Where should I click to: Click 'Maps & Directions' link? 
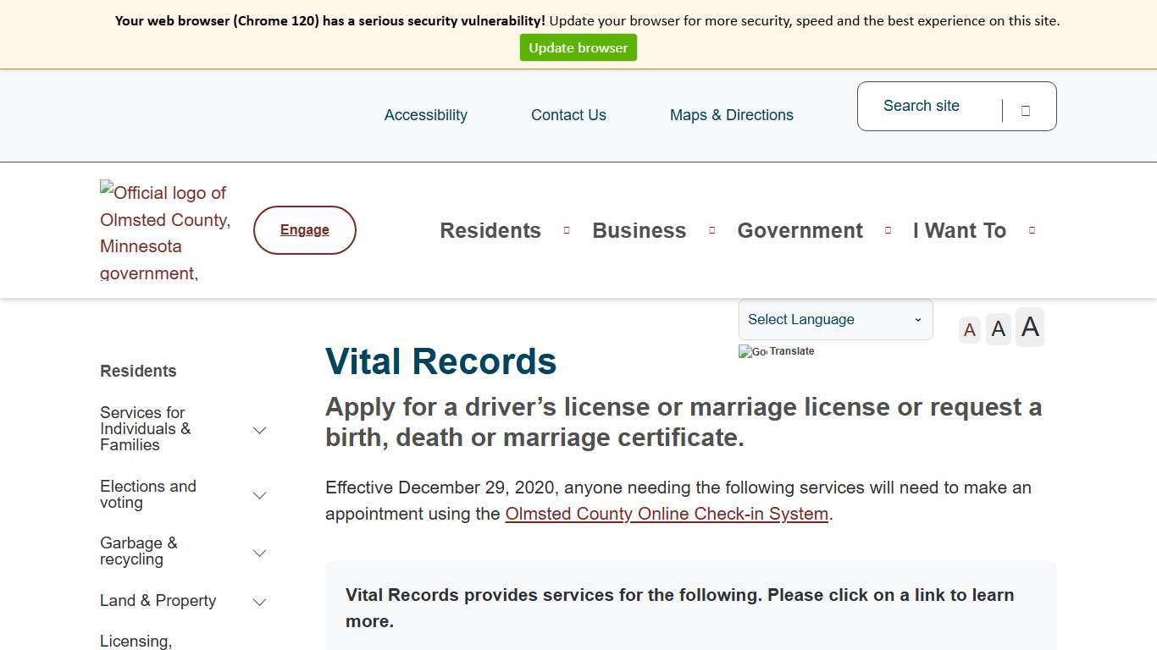click(731, 115)
